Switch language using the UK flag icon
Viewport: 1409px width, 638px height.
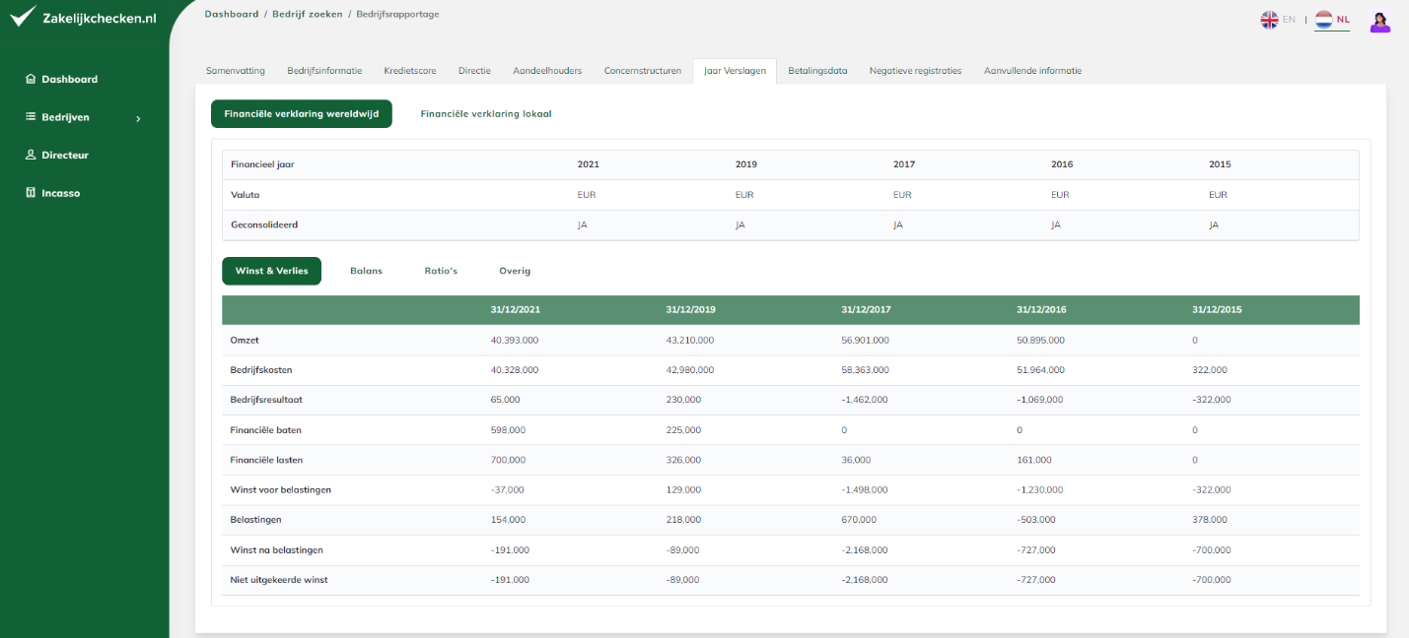(x=1269, y=20)
